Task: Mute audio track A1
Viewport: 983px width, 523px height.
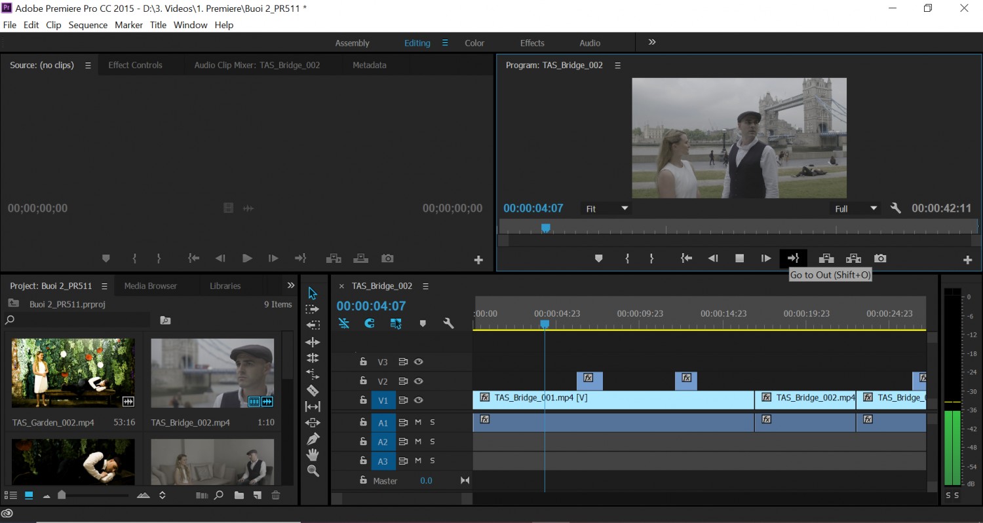Action: [x=417, y=422]
